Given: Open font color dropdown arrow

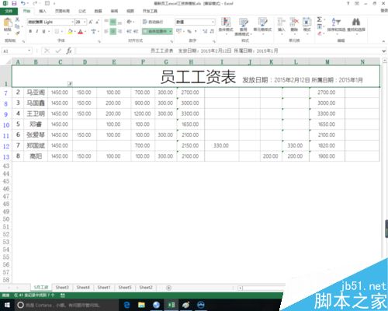Looking at the screenshot, I should click(x=85, y=31).
